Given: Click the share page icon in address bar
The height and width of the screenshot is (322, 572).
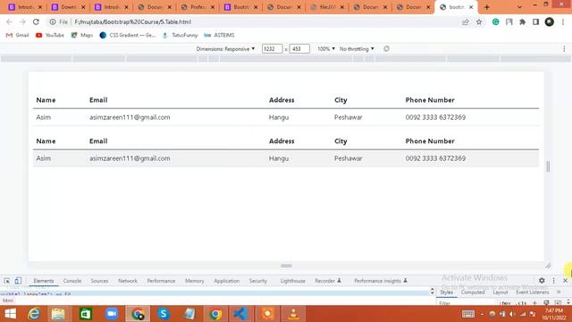Looking at the screenshot, I should (465, 21).
